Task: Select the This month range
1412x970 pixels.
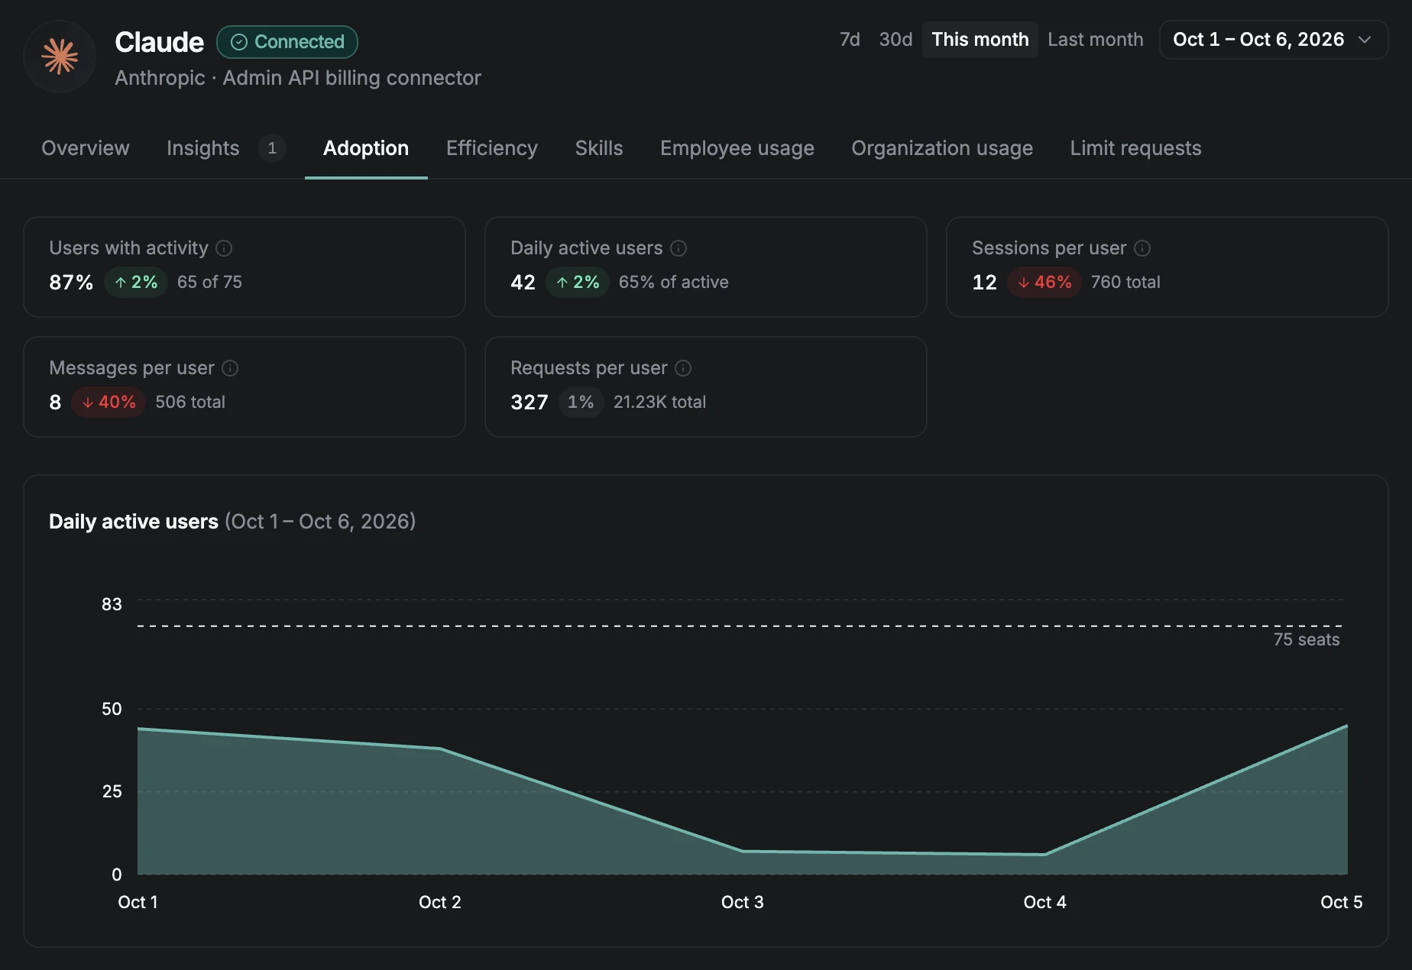Action: click(980, 40)
